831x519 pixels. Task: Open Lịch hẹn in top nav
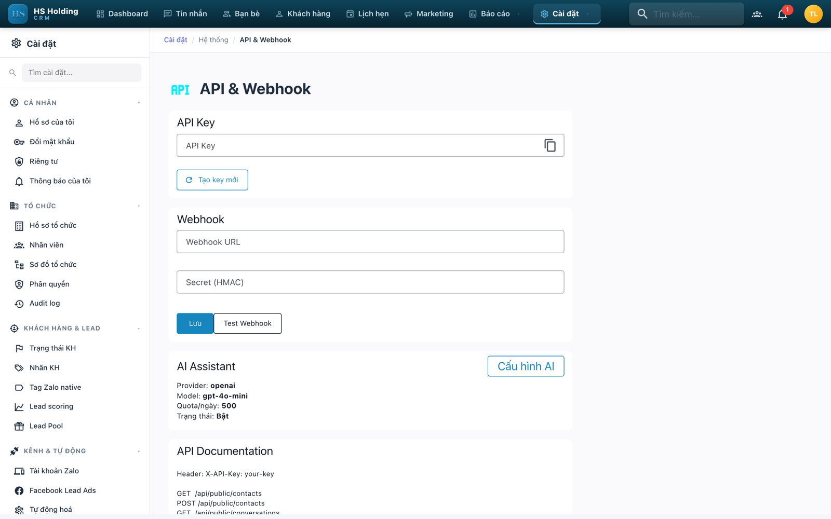pyautogui.click(x=368, y=14)
